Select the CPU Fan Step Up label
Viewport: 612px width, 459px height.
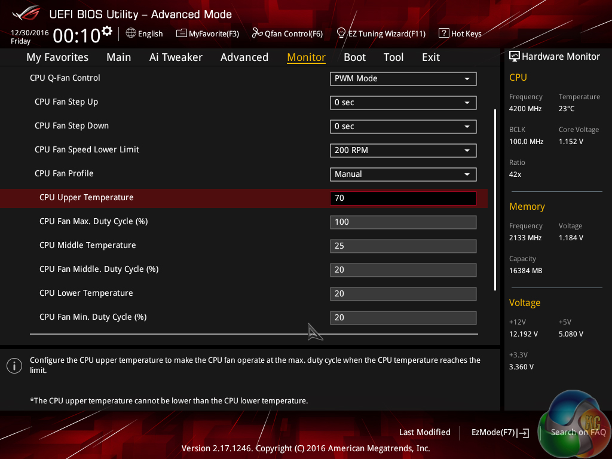pyautogui.click(x=66, y=102)
